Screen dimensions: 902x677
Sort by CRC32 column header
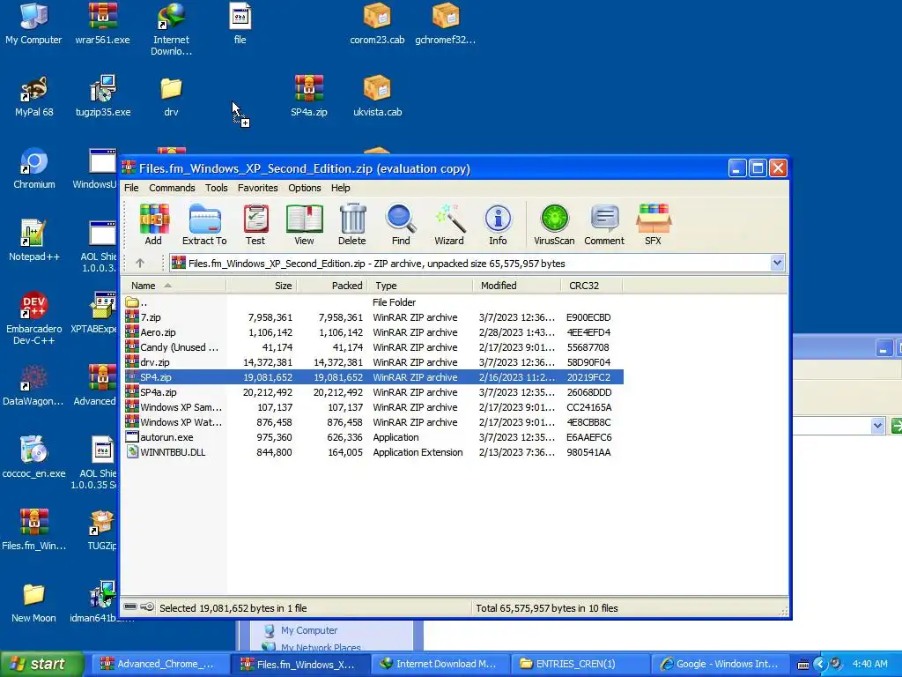click(x=591, y=286)
